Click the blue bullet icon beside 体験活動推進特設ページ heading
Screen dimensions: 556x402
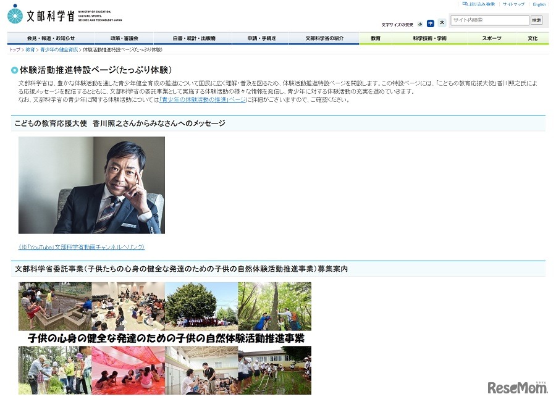[x=16, y=69]
